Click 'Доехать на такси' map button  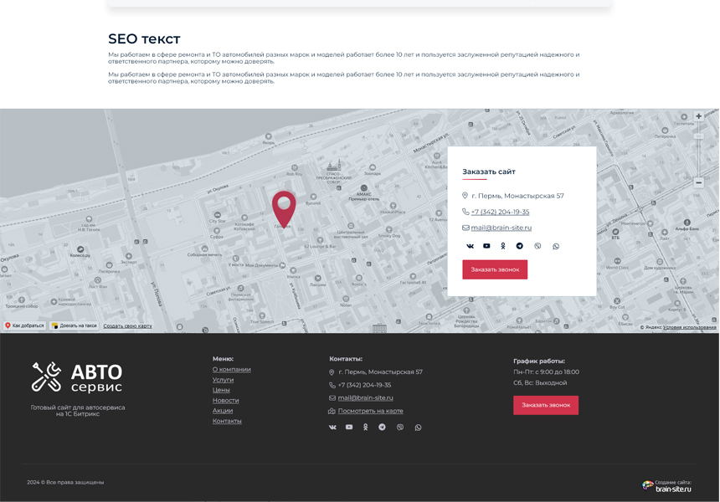pyautogui.click(x=74, y=325)
